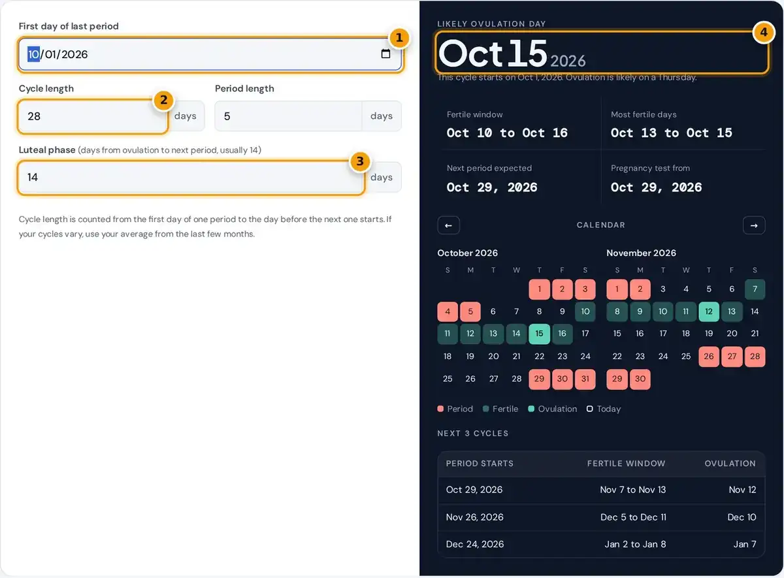784x578 pixels.
Task: Click the Period length input showing 5
Action: point(288,116)
